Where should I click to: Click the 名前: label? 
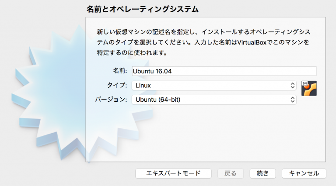[x=120, y=71]
